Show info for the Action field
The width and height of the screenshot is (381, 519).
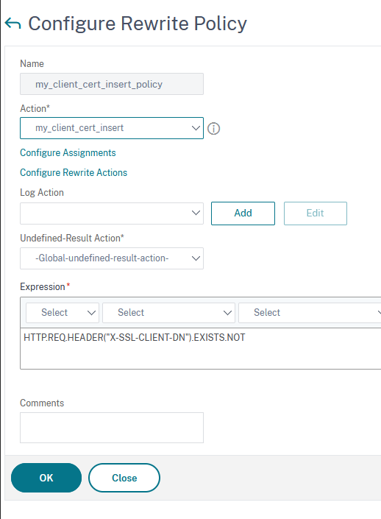pyautogui.click(x=213, y=128)
